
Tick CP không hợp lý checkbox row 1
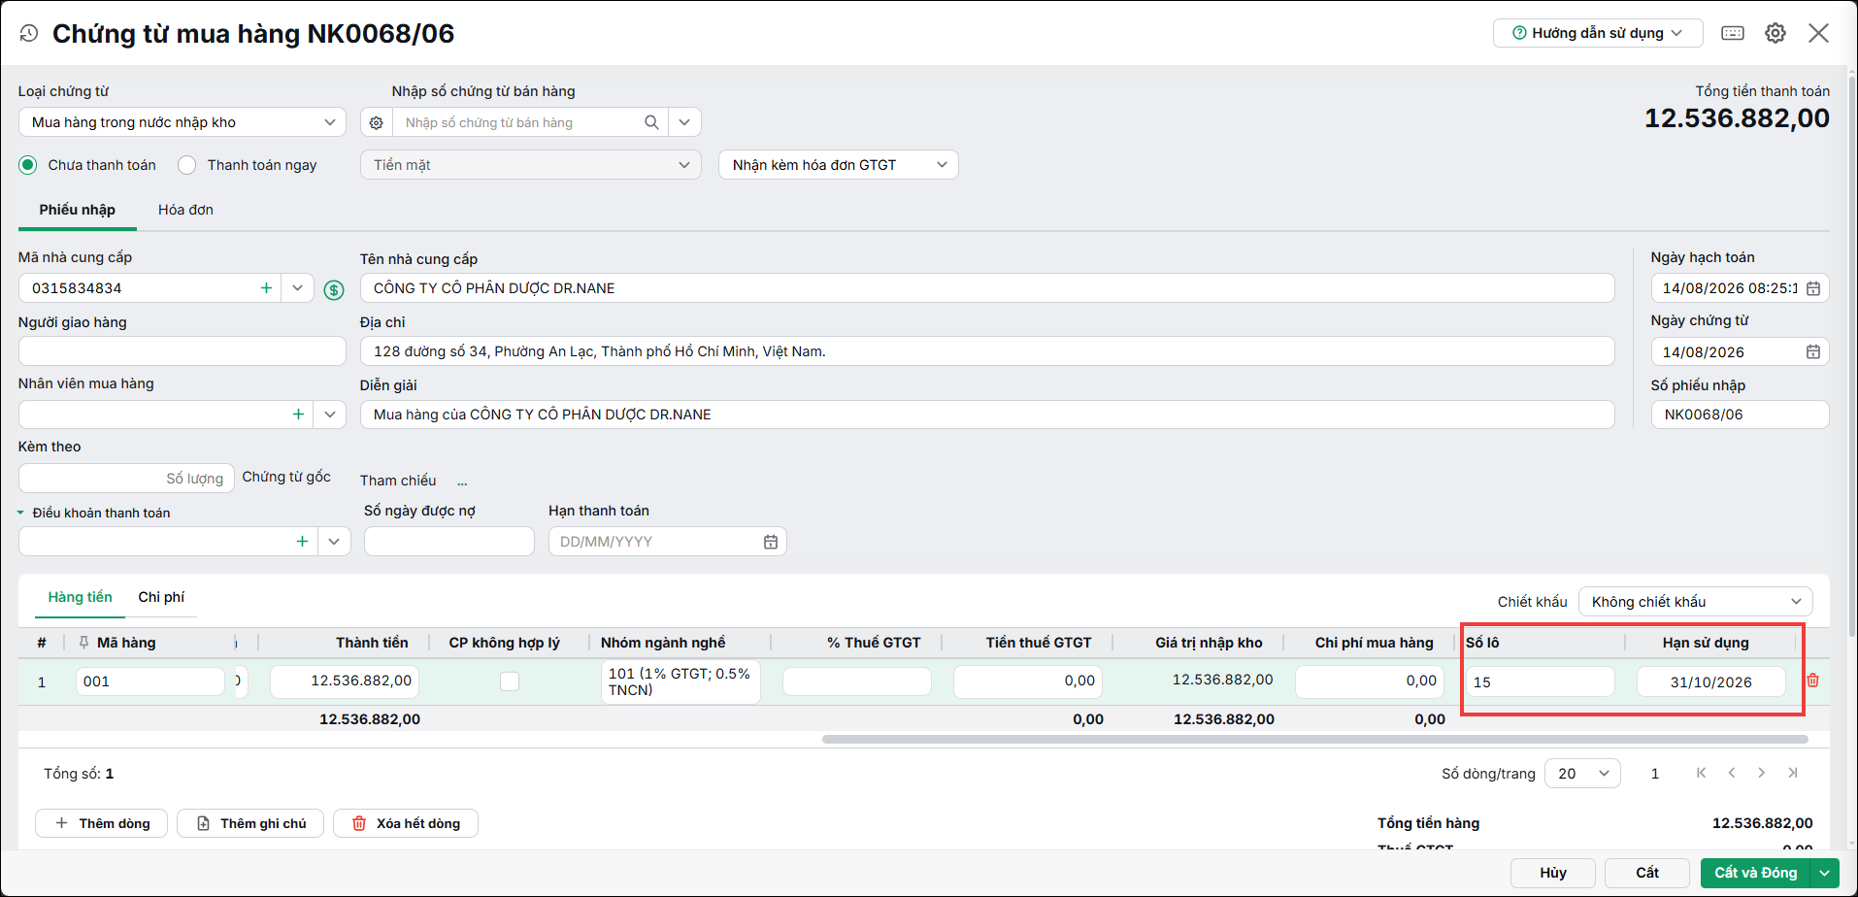tap(509, 681)
